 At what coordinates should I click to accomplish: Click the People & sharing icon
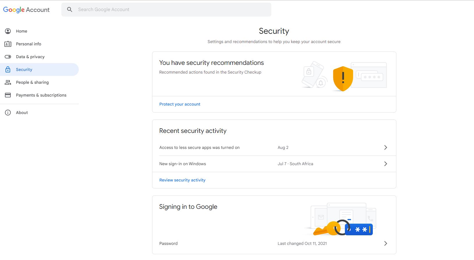(8, 82)
